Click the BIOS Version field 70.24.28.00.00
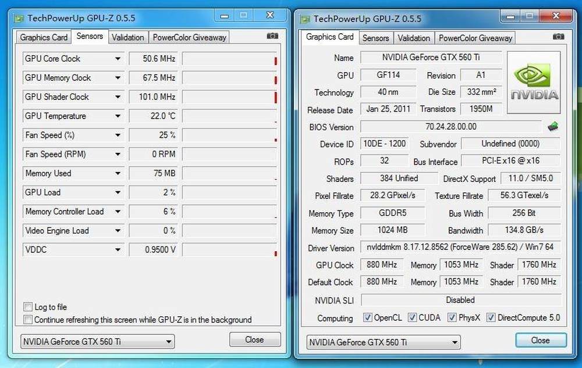Viewport: 582px width, 368px height. coord(451,127)
